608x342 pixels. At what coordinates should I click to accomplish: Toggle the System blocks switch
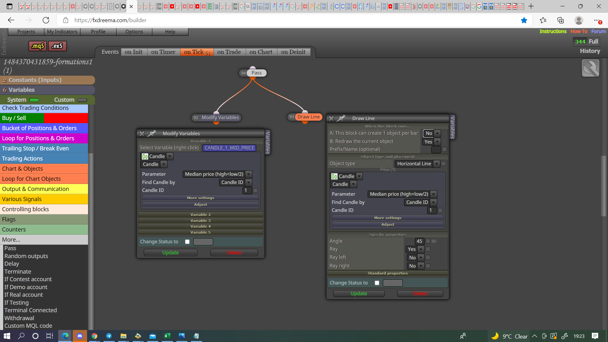tap(34, 100)
